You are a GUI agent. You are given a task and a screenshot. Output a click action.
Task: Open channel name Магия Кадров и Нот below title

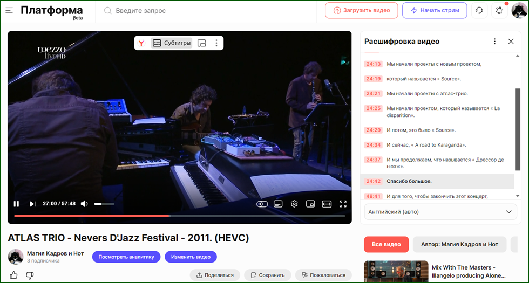tap(55, 253)
